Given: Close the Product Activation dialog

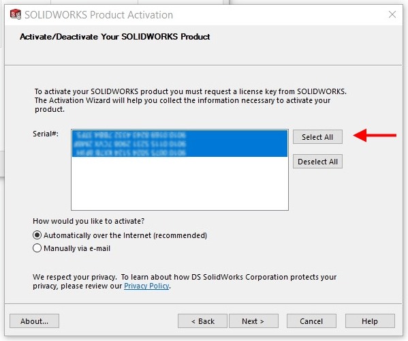Looking at the screenshot, I should pyautogui.click(x=392, y=14).
